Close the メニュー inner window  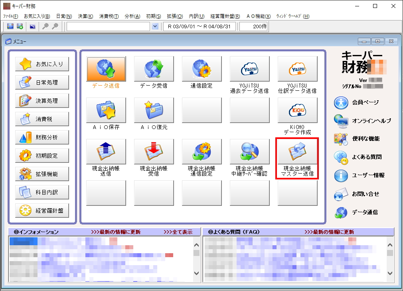[391, 41]
